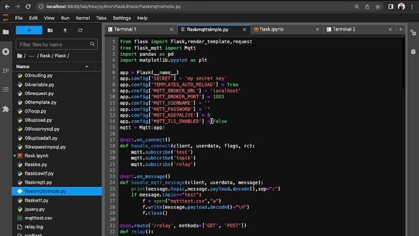Click the New Launcher plus button
The width and height of the screenshot is (419, 236).
coord(29,30)
